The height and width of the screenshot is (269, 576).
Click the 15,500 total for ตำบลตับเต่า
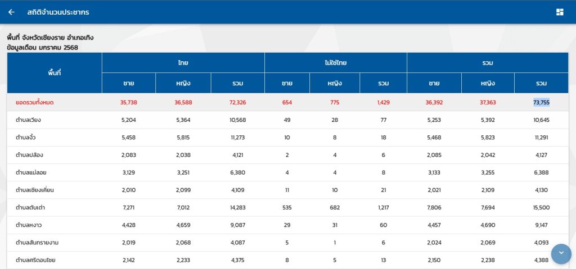[x=541, y=207]
